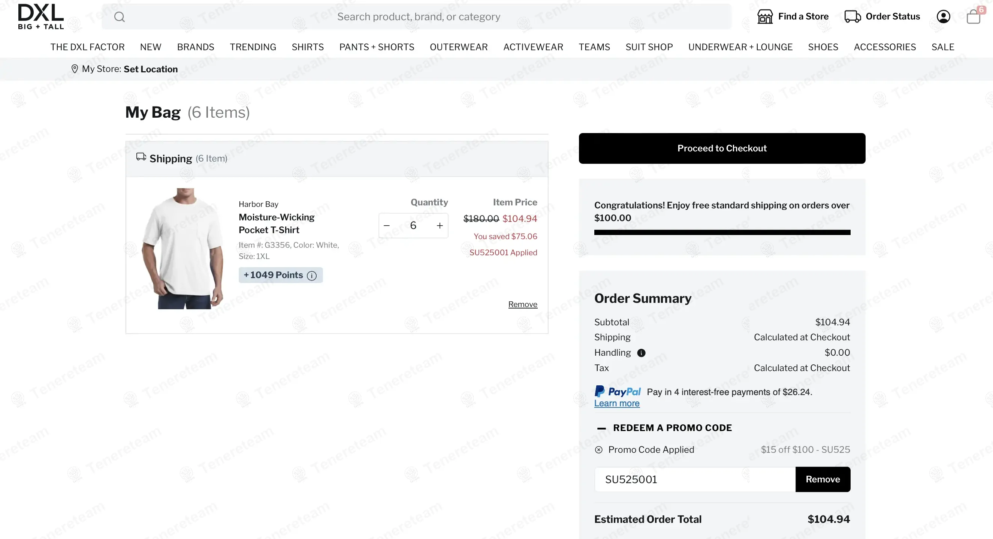Viewport: 993px width, 539px height.
Task: Click the +1049 Points badge
Action: [281, 275]
